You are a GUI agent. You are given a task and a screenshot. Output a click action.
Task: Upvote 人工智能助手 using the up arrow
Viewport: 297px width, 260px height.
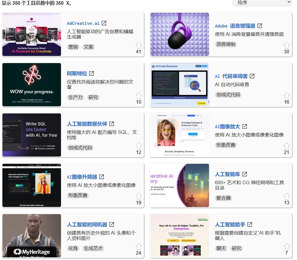tap(287, 247)
